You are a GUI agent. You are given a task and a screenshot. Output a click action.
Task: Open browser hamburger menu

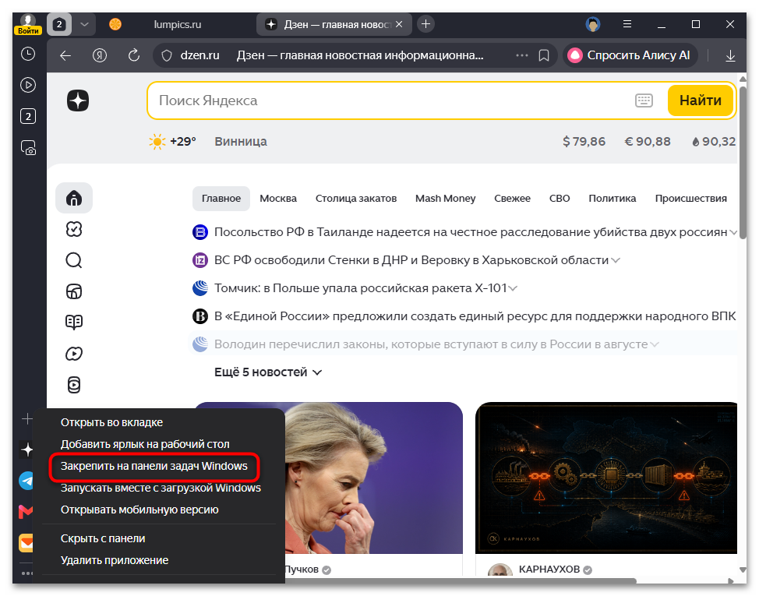point(627,24)
